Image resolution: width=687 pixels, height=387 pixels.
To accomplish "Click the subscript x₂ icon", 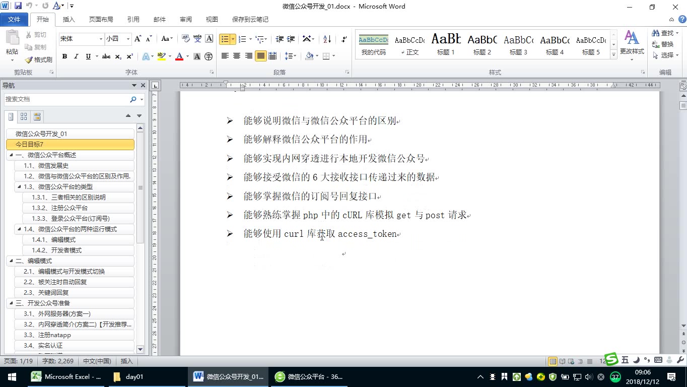I will click(x=118, y=56).
